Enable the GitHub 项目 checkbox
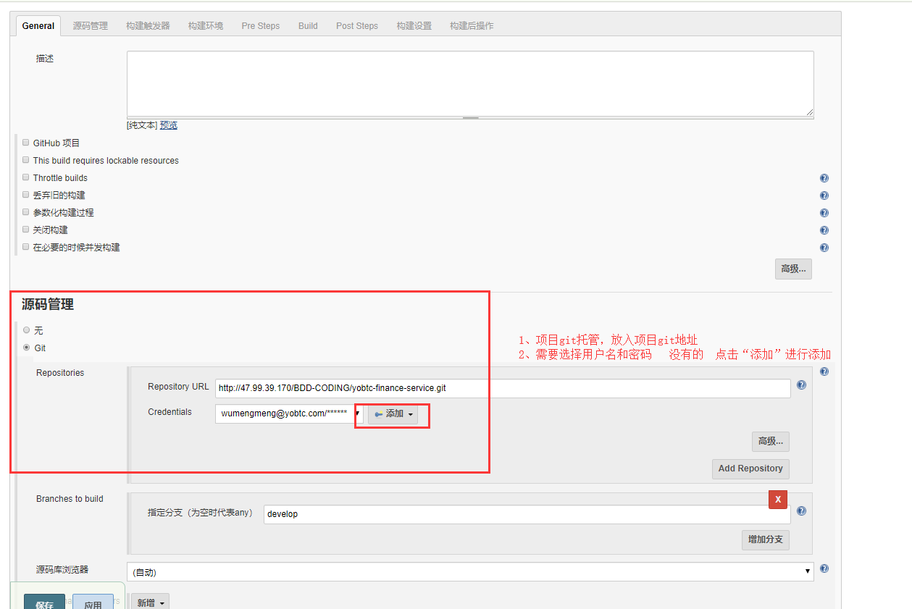The image size is (912, 609). point(26,143)
